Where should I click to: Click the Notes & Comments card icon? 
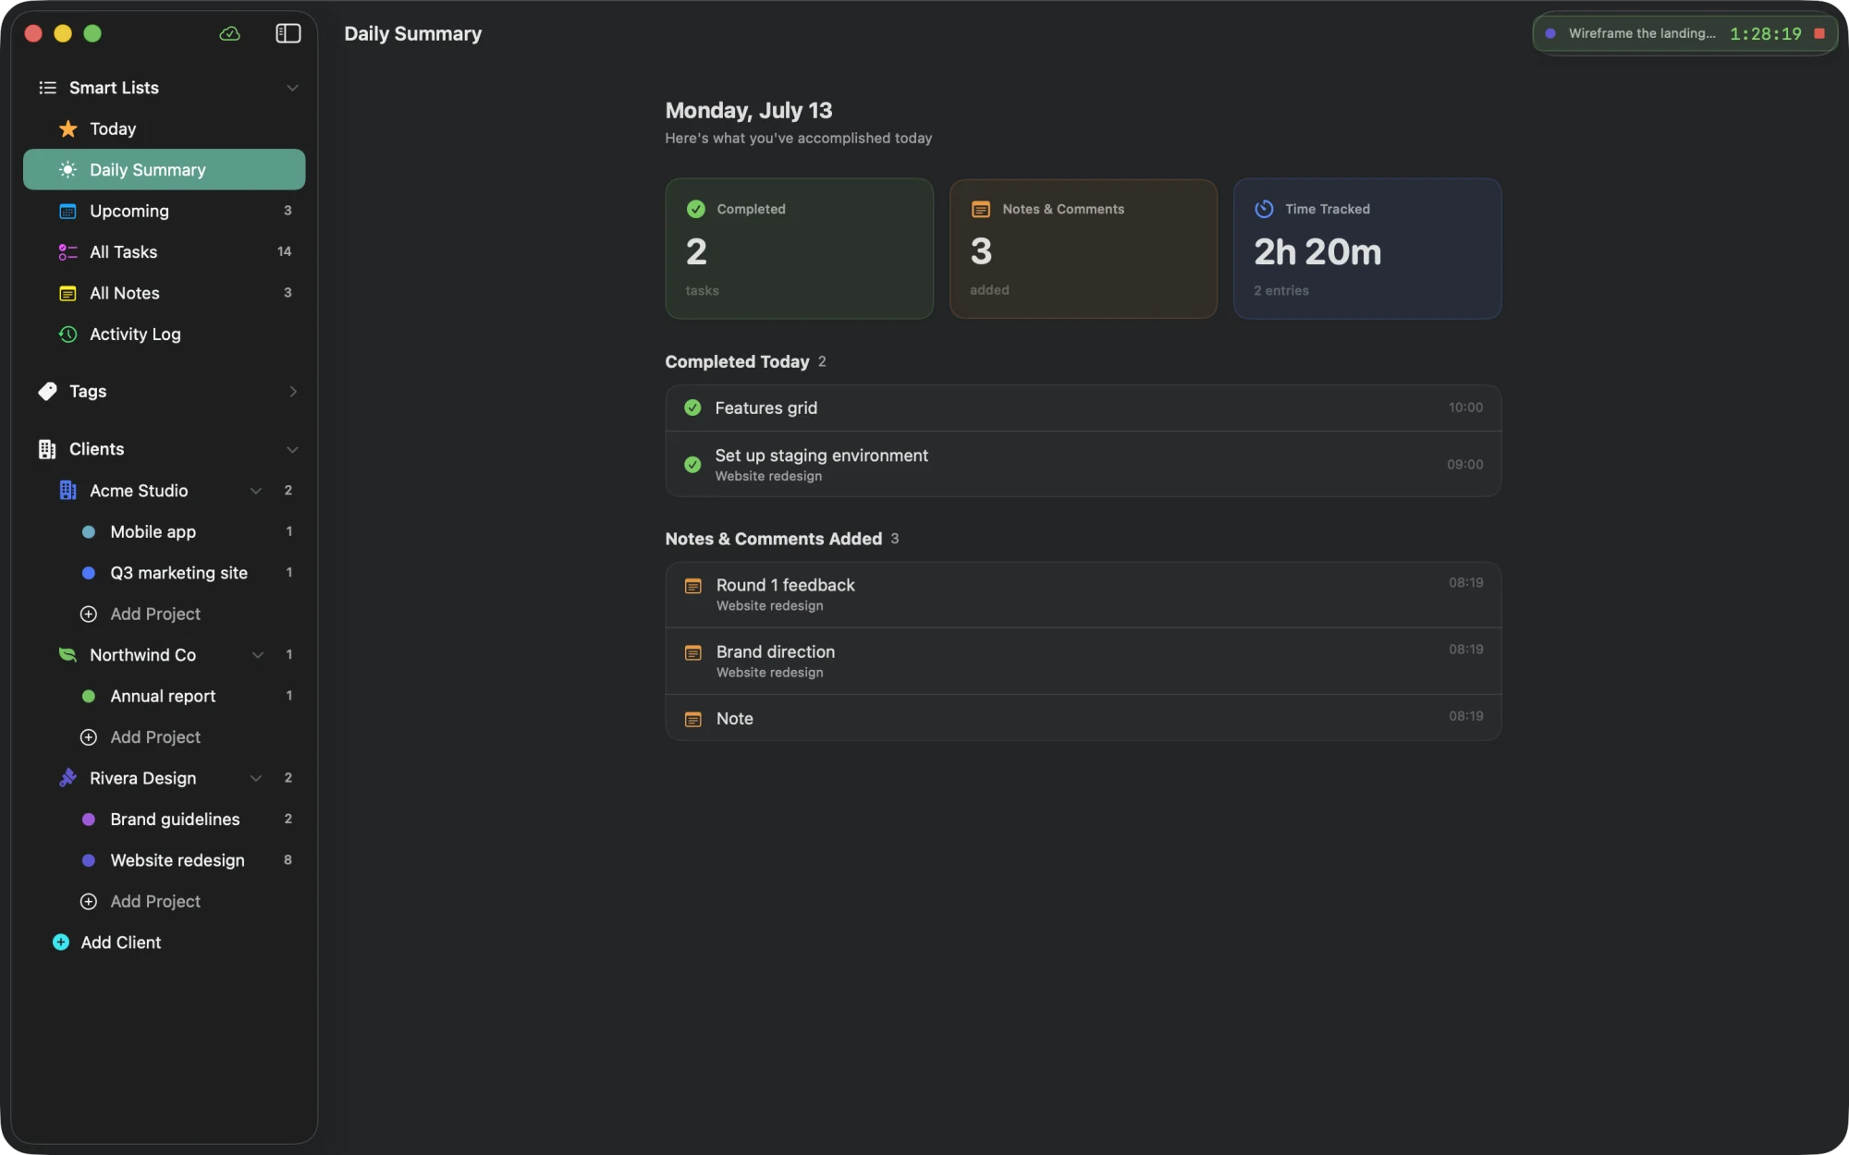[981, 209]
